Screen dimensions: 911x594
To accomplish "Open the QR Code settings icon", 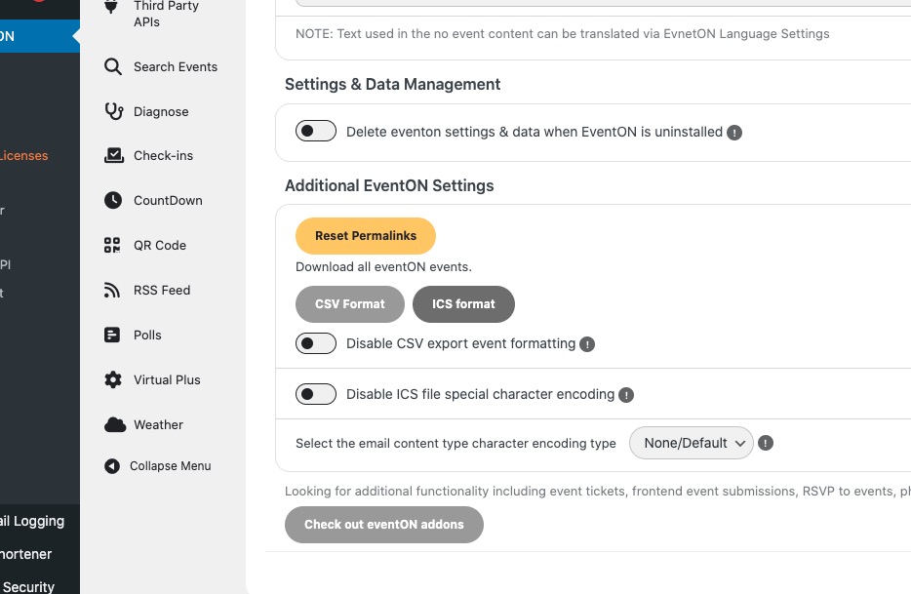I will pyautogui.click(x=113, y=246).
